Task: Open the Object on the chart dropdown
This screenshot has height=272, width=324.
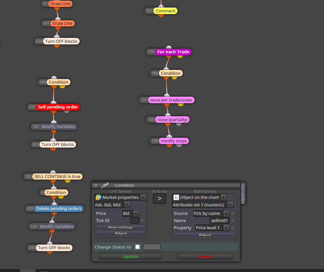Action: click(223, 198)
